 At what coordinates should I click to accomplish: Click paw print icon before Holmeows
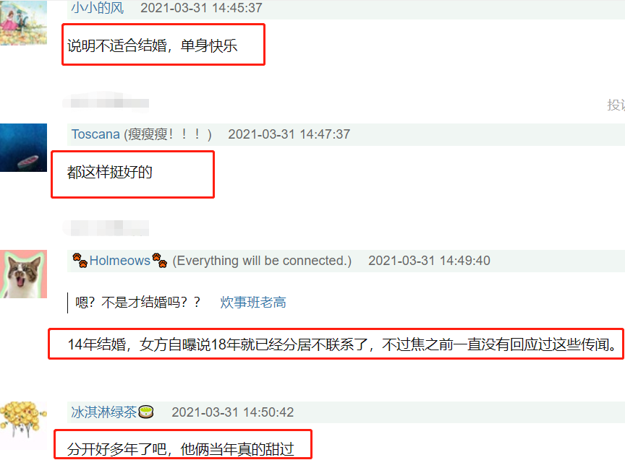point(80,260)
